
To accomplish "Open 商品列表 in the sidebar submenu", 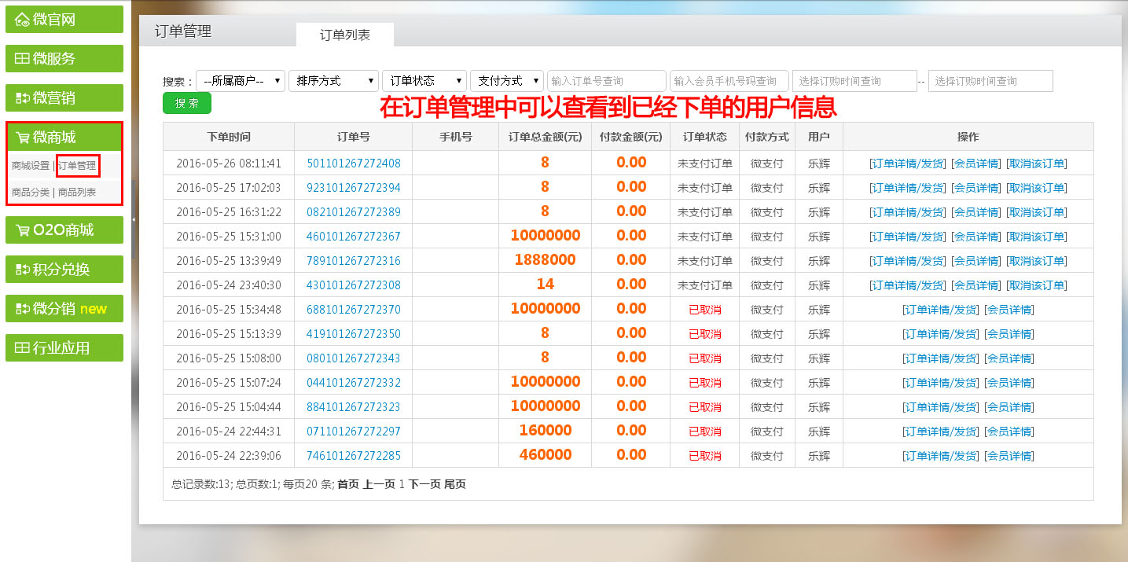I will click(x=77, y=193).
